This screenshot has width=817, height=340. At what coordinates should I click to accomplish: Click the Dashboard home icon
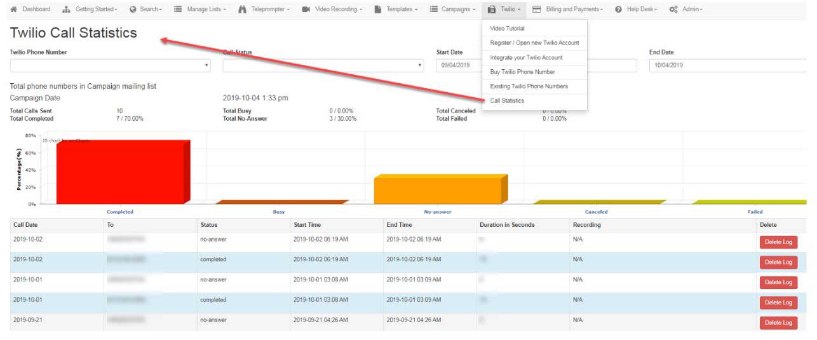(14, 10)
